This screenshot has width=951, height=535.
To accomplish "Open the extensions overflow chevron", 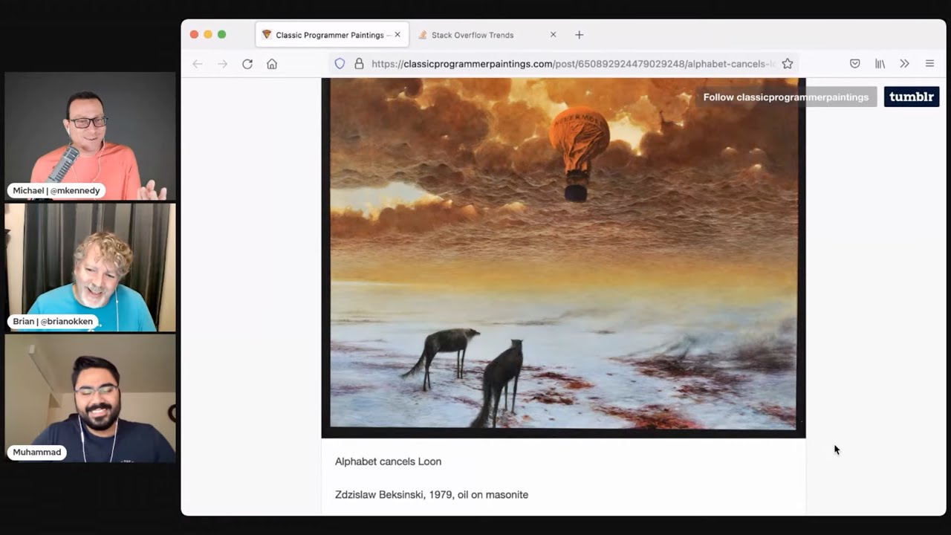I will tap(905, 64).
